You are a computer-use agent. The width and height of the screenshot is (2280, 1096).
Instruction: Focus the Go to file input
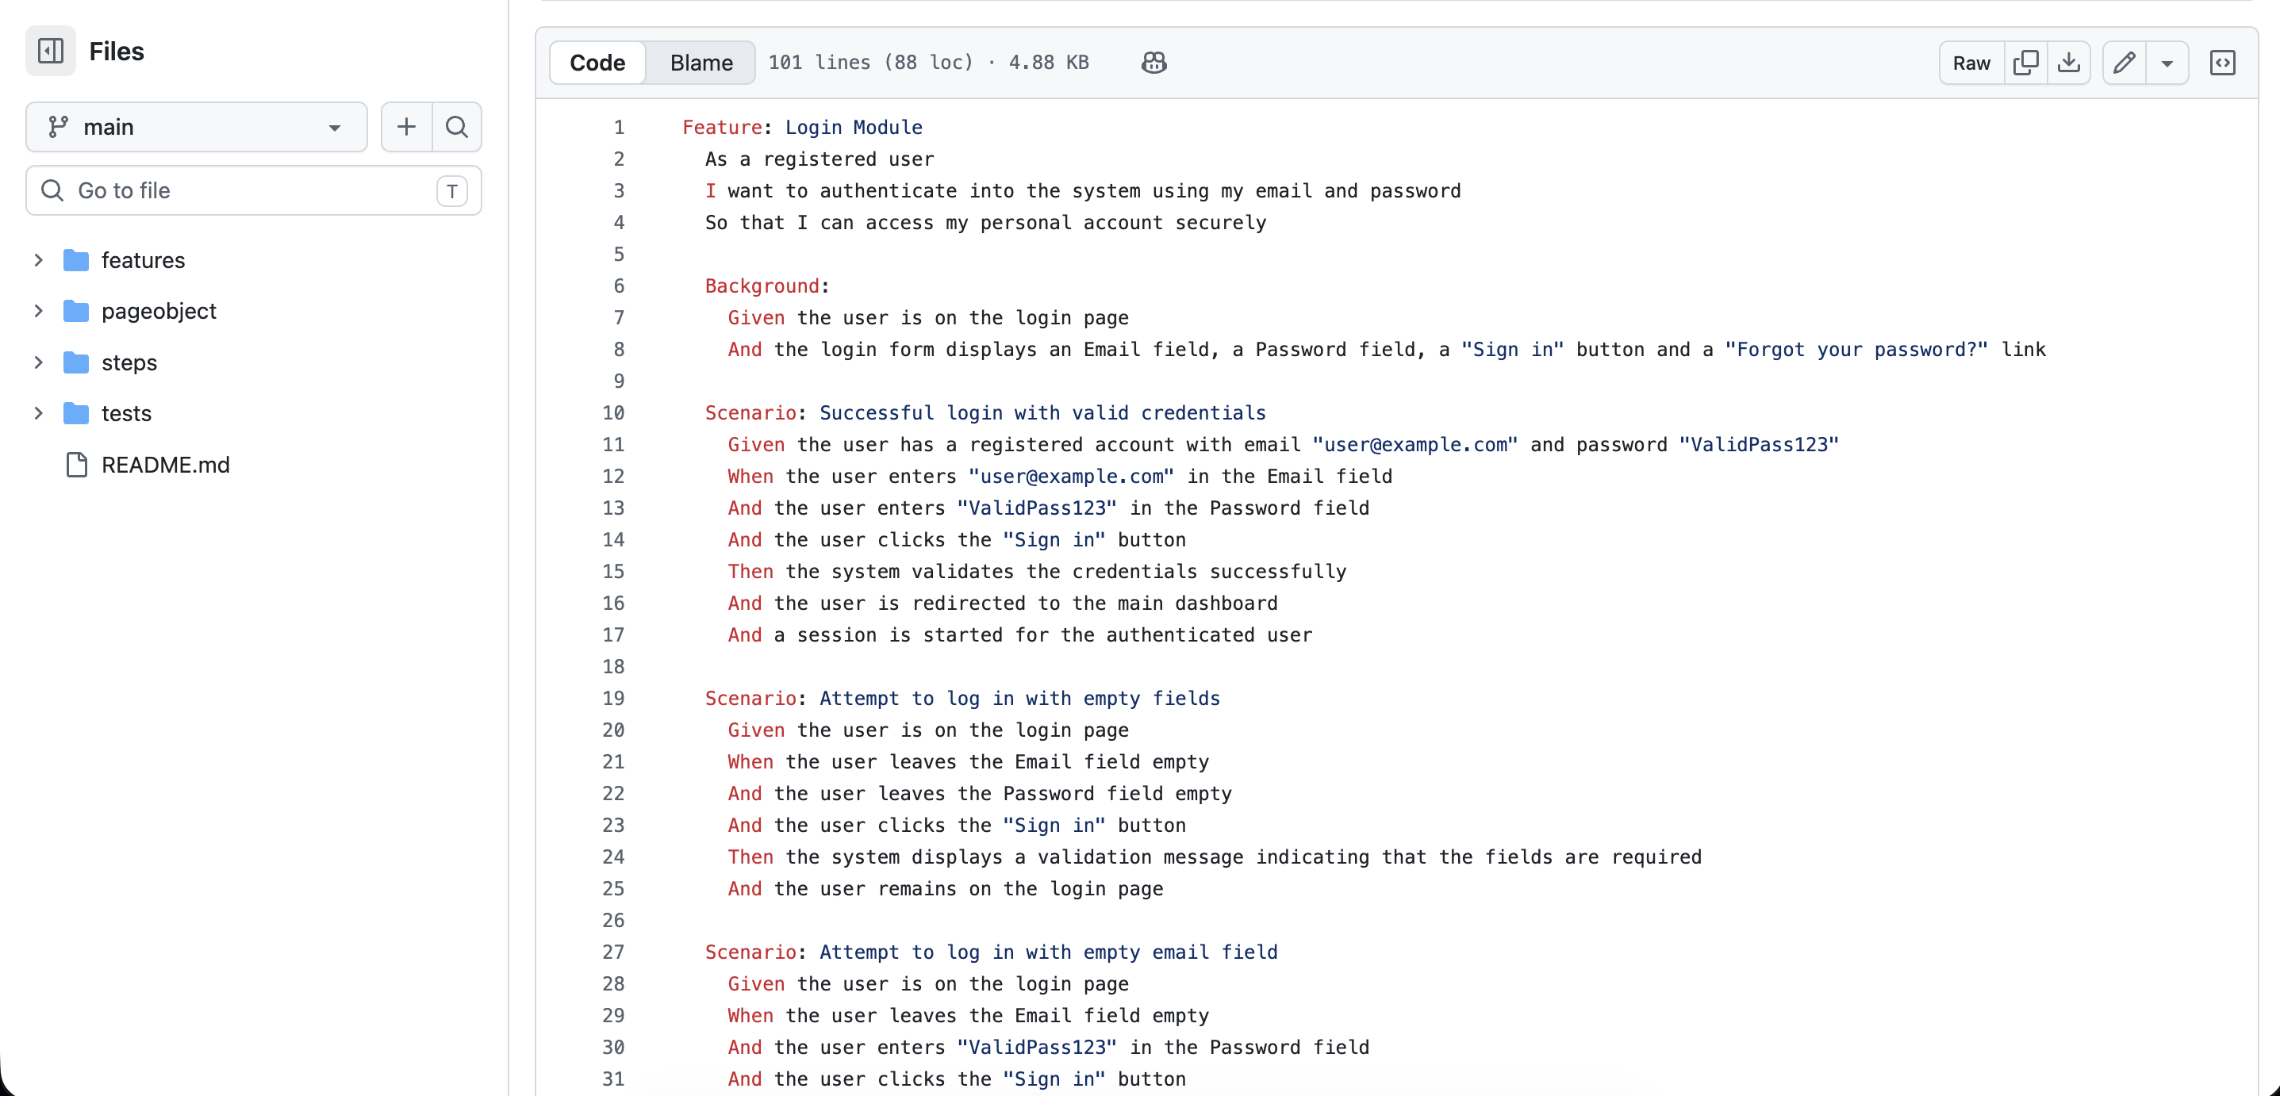coord(254,190)
